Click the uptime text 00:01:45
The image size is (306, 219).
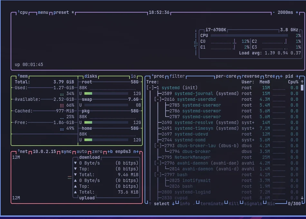[33, 65]
